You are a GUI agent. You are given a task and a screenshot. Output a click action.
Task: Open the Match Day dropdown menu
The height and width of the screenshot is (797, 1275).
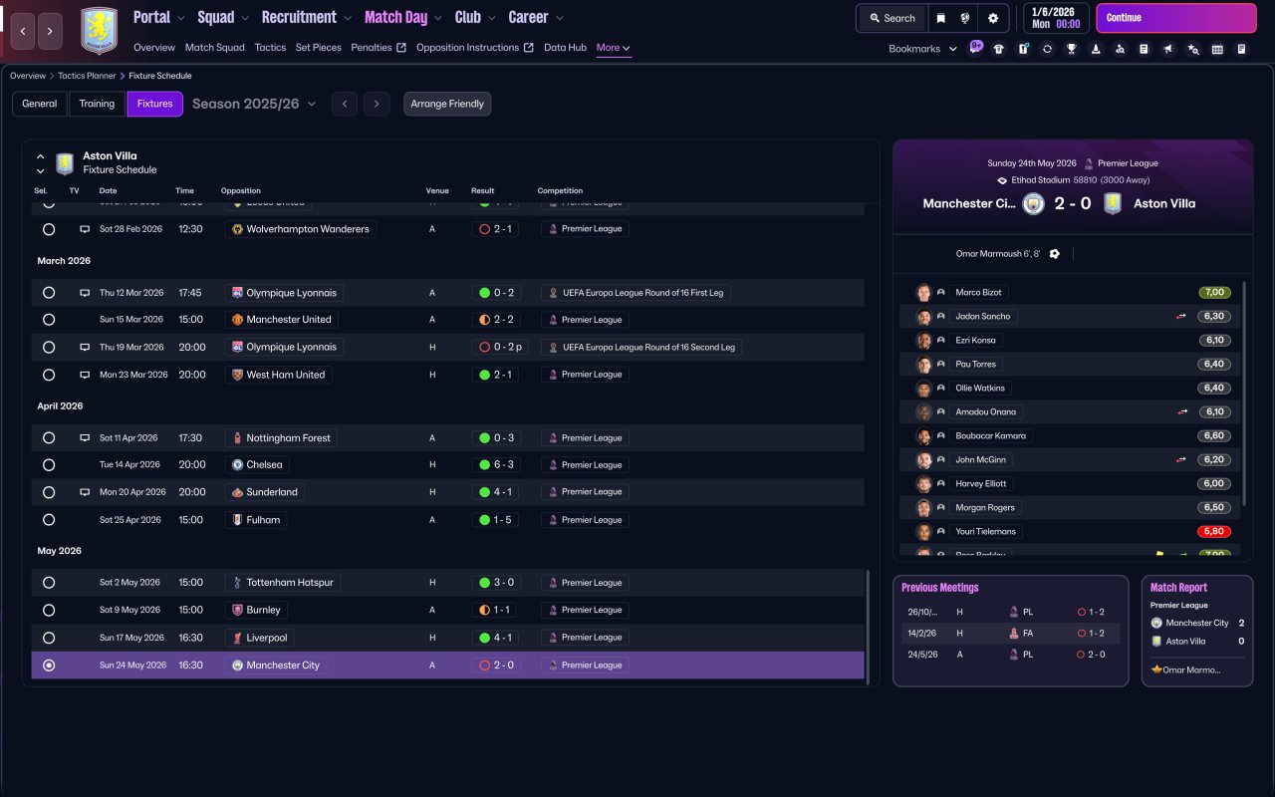(403, 17)
